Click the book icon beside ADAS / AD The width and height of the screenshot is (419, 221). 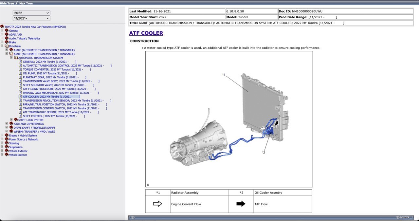[7, 34]
